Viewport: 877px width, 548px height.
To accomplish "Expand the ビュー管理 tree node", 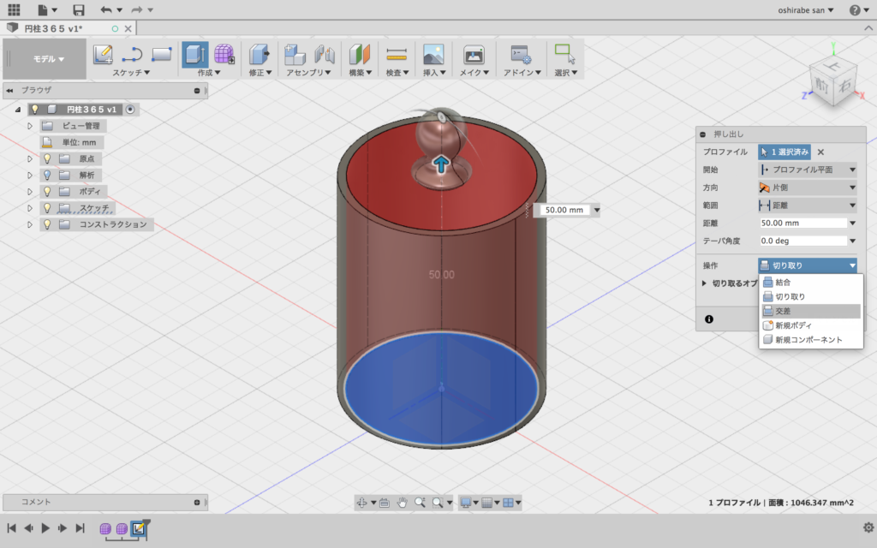I will [x=30, y=126].
